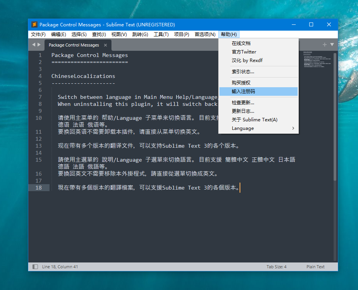Viewport: 358px width, 290px height.
Task: Click 输入注册码 menu item
Action: click(259, 91)
